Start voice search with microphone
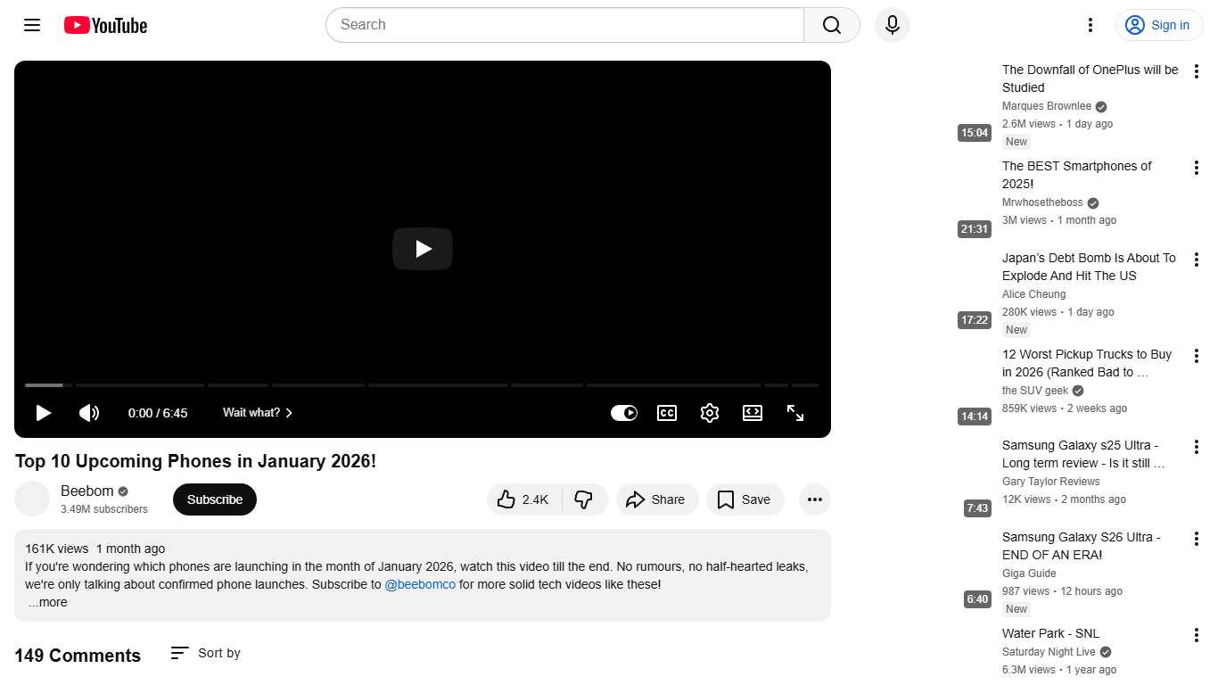This screenshot has height=685, width=1218. tap(892, 25)
